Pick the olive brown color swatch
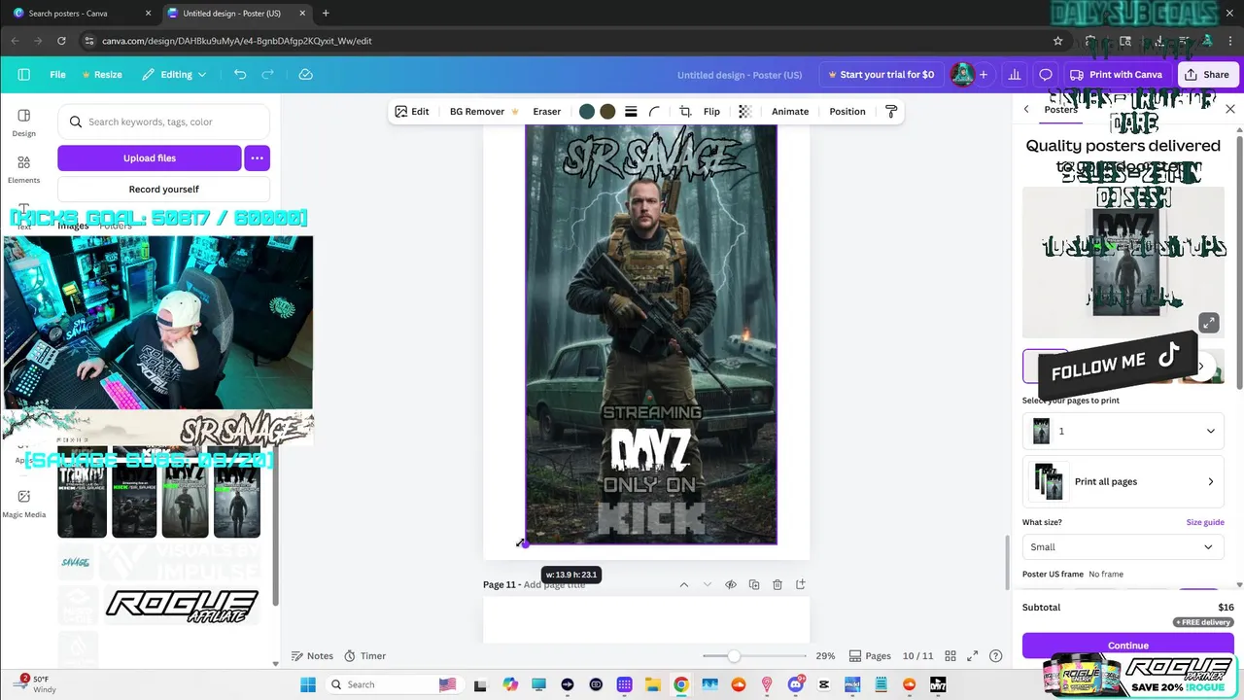1244x700 pixels. click(607, 112)
